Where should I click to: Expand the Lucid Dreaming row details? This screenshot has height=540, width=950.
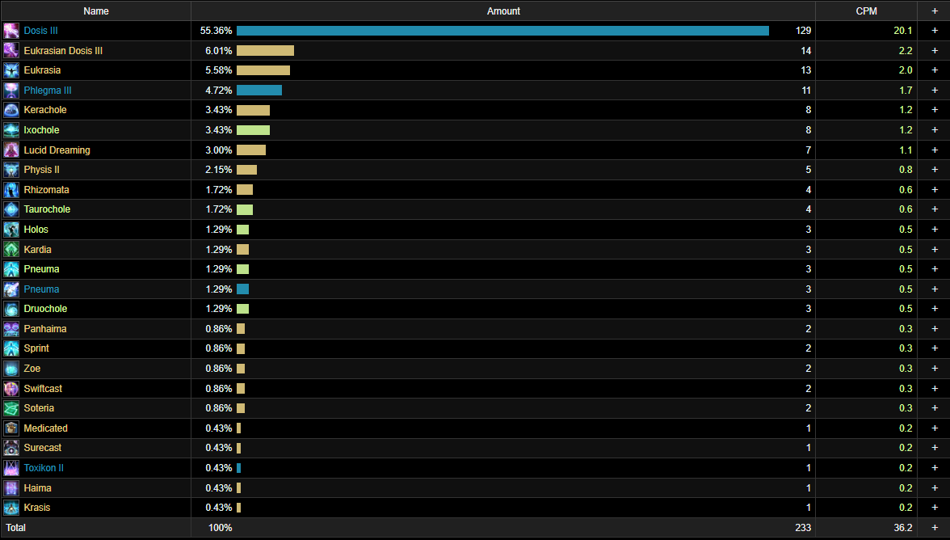[934, 150]
